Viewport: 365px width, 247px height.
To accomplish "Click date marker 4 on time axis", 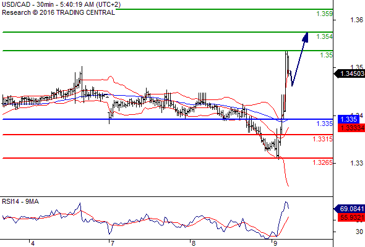I will click(33, 243).
